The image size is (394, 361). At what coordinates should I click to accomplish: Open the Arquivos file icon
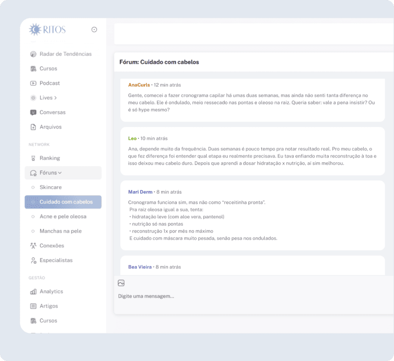[x=33, y=127]
